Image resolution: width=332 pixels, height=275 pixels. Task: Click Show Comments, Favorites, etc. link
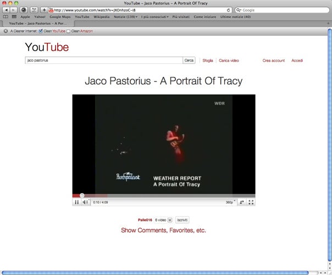(163, 230)
